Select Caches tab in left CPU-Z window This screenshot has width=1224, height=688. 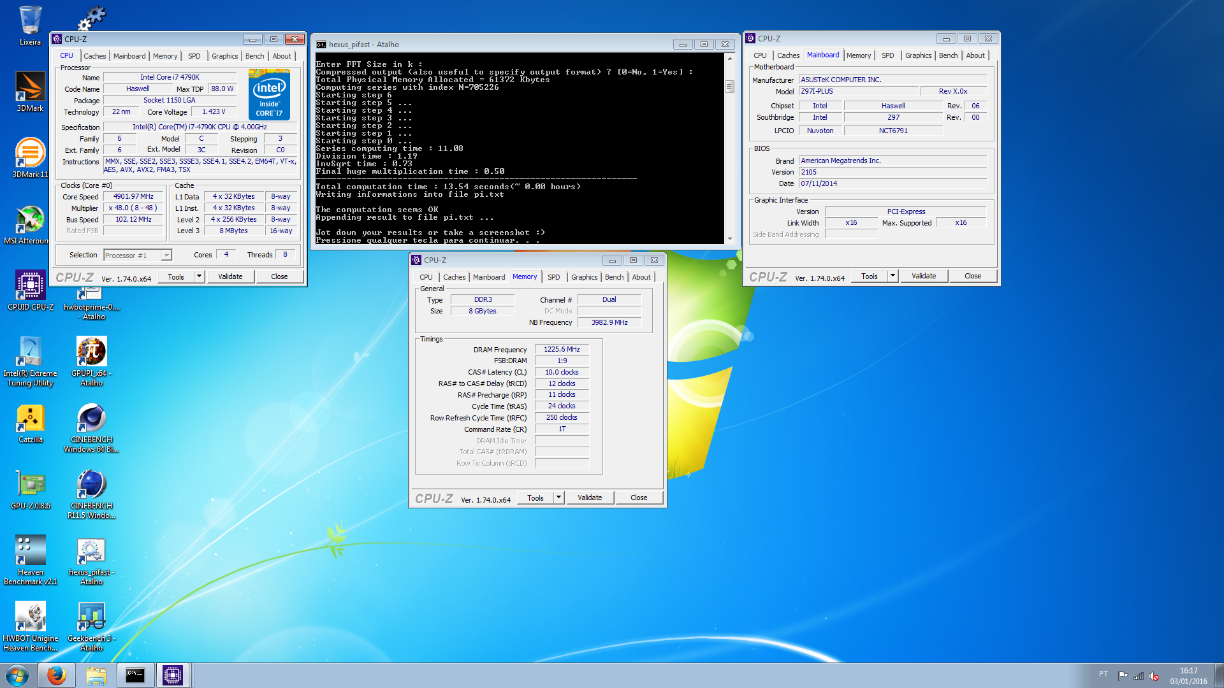click(x=95, y=56)
